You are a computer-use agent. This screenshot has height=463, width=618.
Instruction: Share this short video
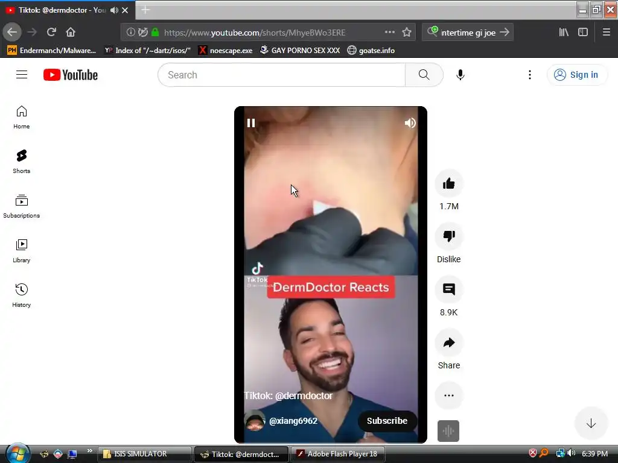coord(448,342)
